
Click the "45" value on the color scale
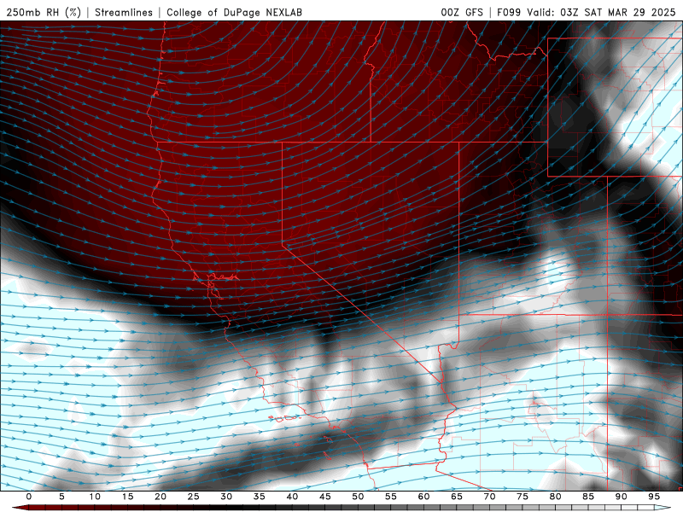(x=325, y=497)
